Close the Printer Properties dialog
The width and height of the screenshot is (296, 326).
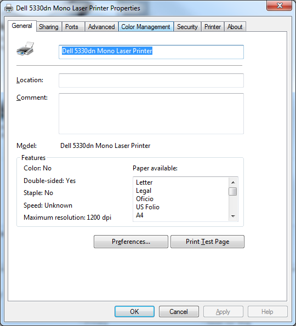tap(280, 5)
